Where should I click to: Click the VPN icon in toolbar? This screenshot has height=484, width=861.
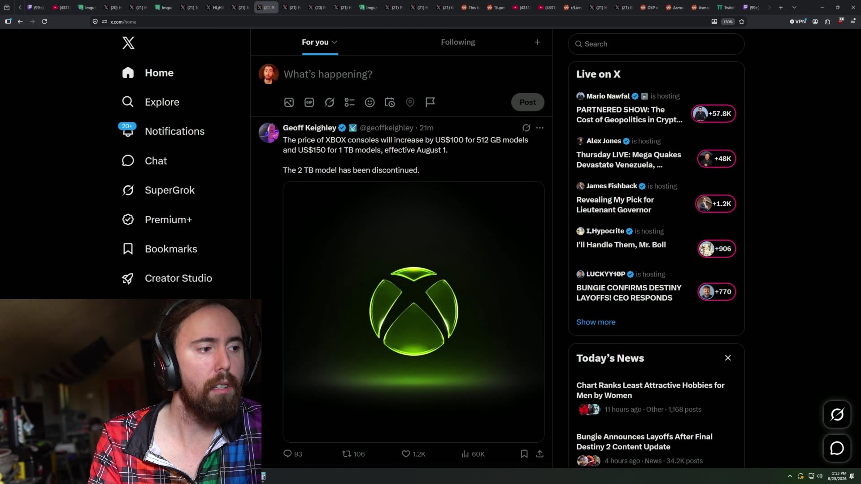tap(798, 22)
